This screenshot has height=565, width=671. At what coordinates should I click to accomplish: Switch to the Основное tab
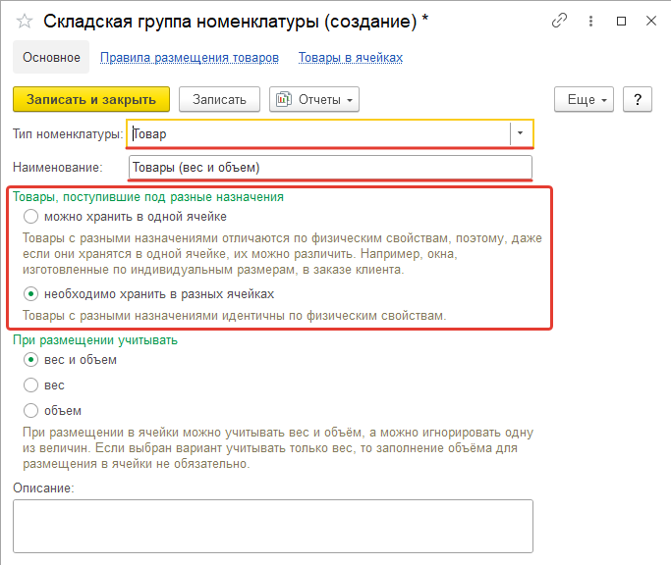tap(50, 58)
